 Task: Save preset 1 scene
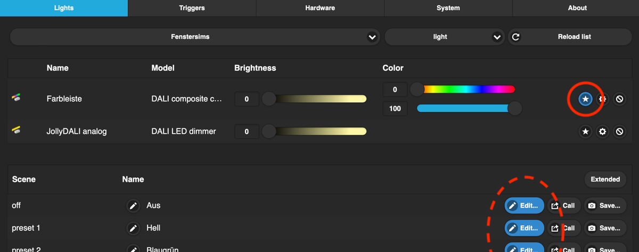point(604,228)
